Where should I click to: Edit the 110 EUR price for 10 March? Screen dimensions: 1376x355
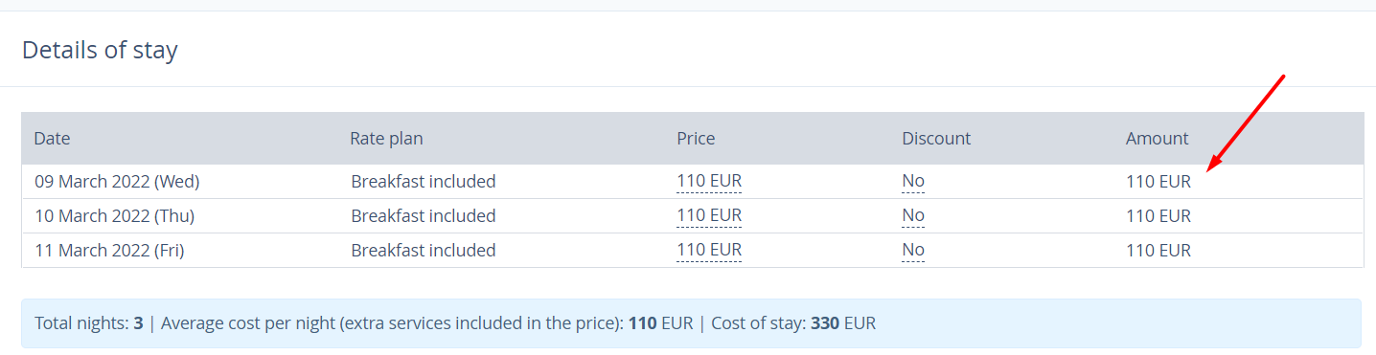click(709, 215)
